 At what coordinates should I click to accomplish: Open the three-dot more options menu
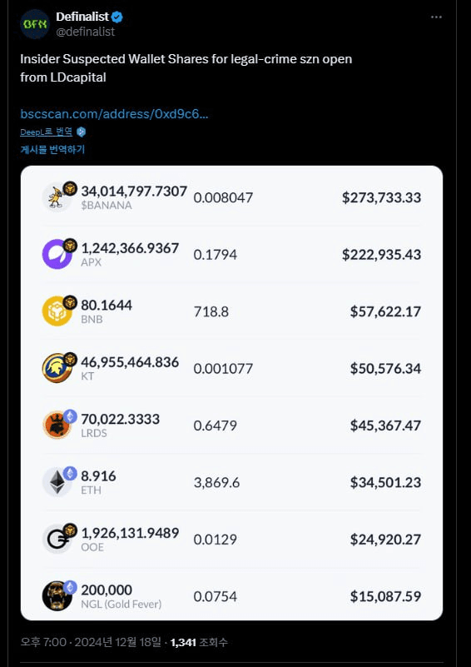click(x=436, y=17)
